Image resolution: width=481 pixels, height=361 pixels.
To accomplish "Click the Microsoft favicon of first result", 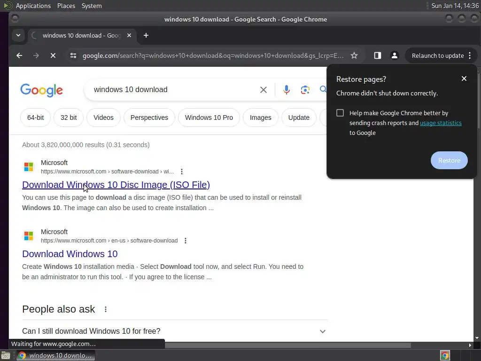I will click(29, 167).
